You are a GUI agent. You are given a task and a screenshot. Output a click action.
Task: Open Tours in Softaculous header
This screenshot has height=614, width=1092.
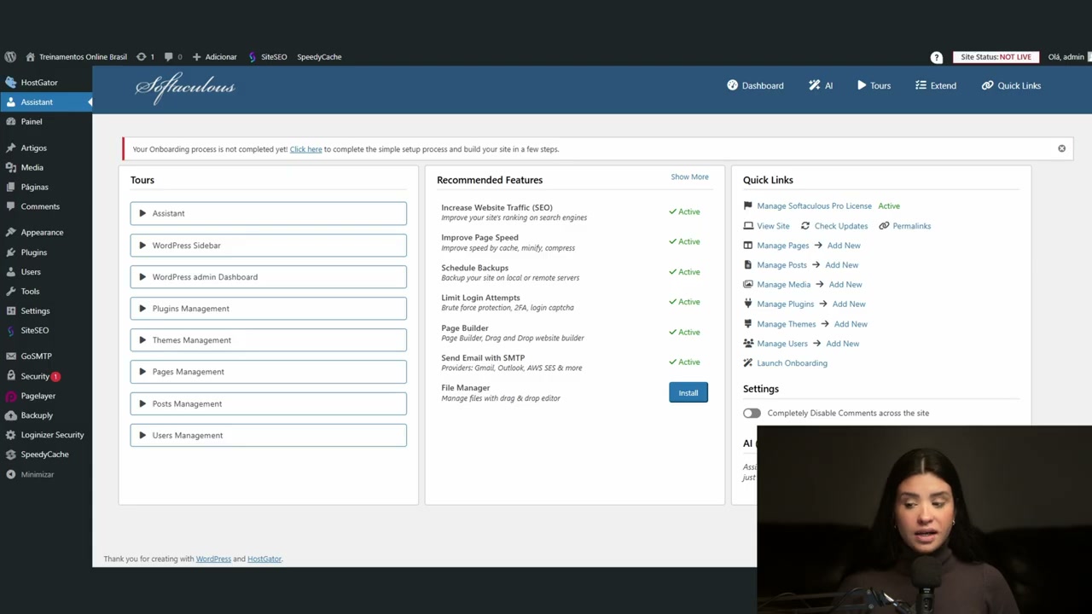(x=874, y=85)
